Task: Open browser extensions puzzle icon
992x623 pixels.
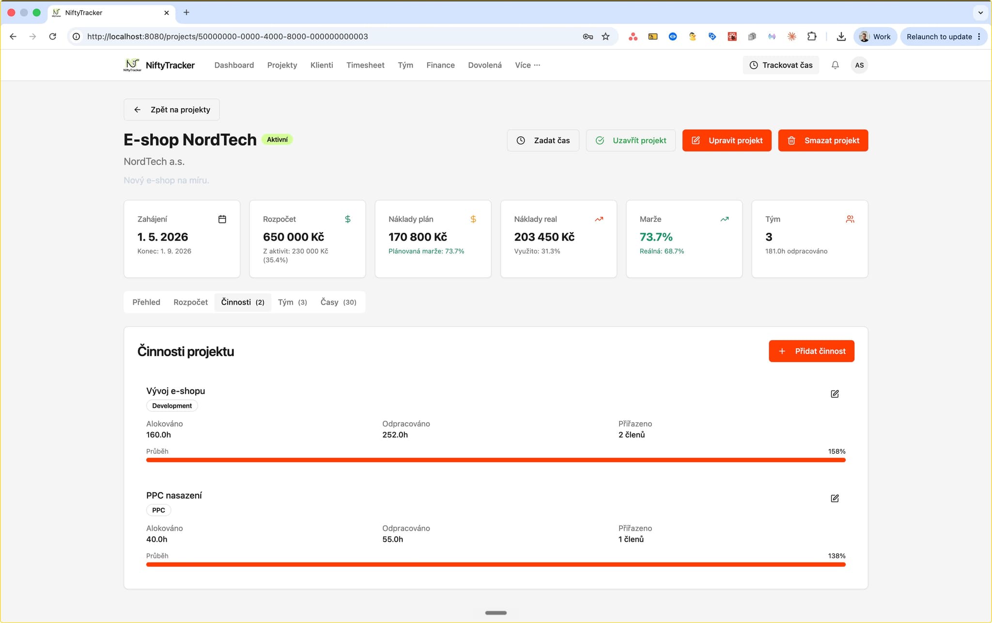Action: (812, 36)
